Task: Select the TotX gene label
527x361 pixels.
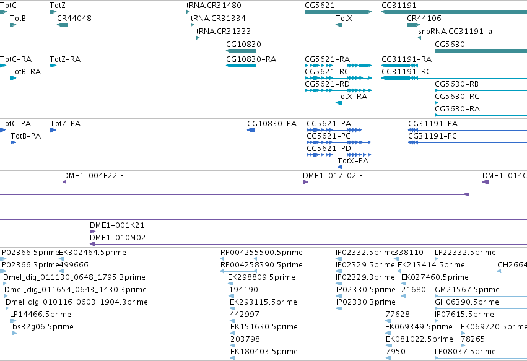Action: 344,18
